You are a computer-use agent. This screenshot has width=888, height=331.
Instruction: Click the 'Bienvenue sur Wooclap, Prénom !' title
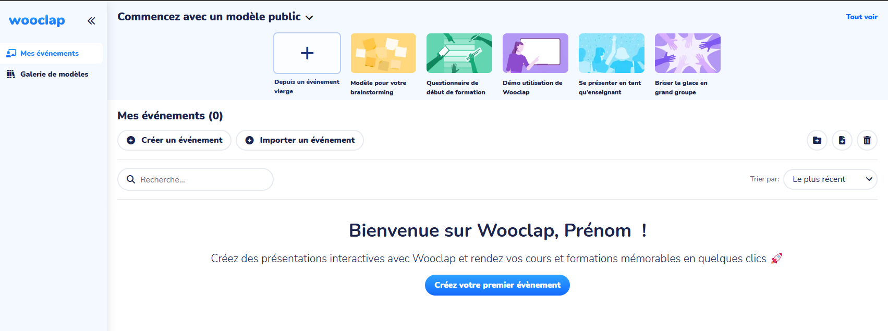[x=498, y=230]
